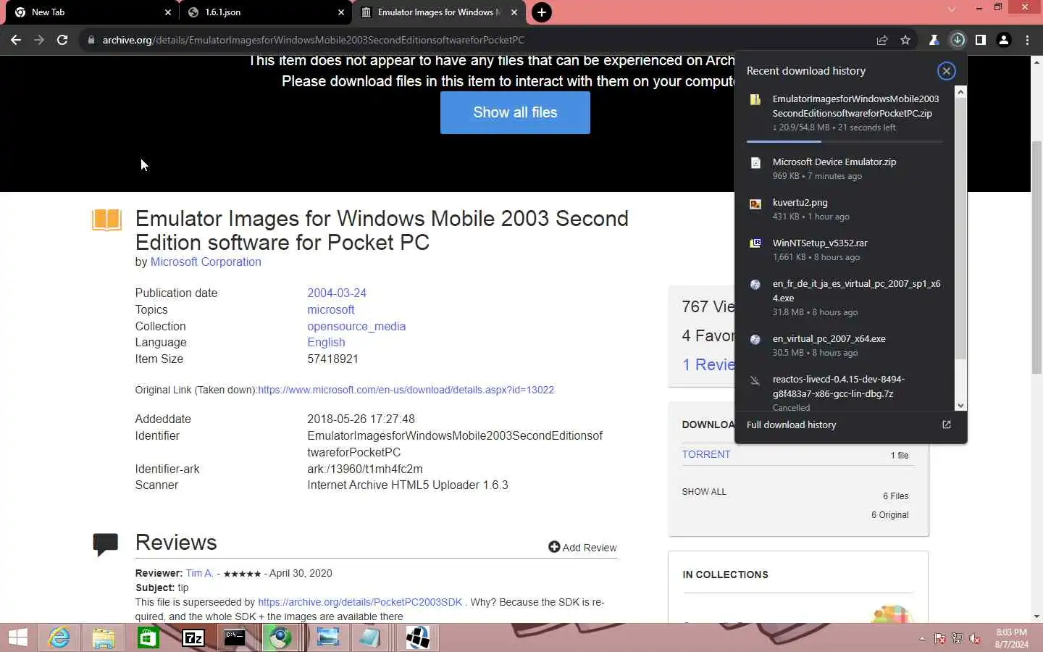
Task: Open the opensource_media collection link
Action: (x=356, y=326)
